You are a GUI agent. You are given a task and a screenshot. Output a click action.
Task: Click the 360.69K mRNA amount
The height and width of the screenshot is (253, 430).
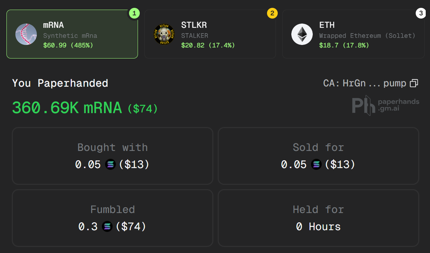tap(67, 108)
